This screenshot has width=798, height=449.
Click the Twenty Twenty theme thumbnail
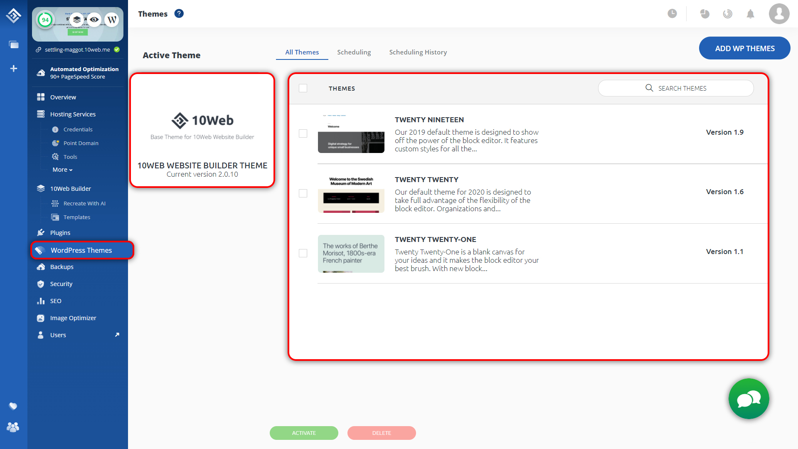[351, 194]
